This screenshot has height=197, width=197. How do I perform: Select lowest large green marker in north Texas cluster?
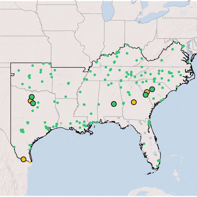(x=33, y=103)
